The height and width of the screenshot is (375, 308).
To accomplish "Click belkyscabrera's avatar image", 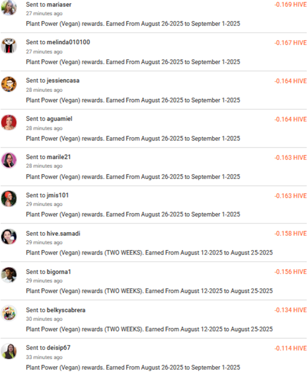I will (9, 313).
